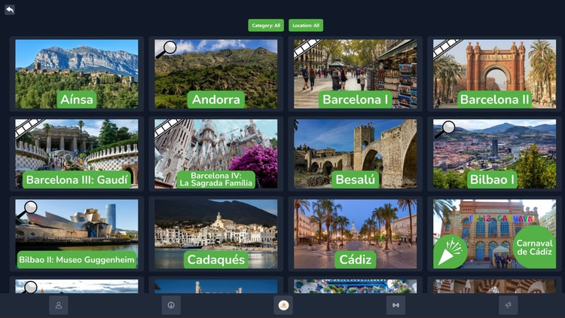Select the Aínsa label button

pyautogui.click(x=77, y=99)
